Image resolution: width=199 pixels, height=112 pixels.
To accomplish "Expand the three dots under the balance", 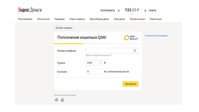I will click(x=132, y=14).
